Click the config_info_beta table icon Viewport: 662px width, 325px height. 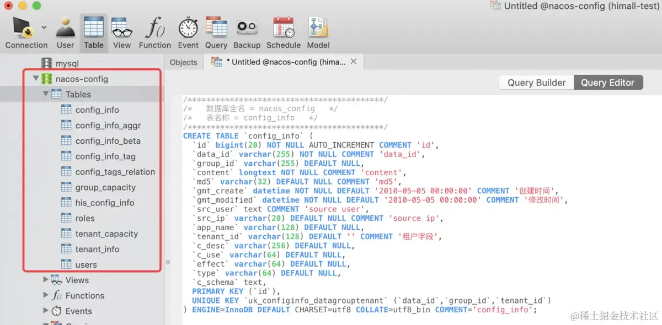click(66, 140)
